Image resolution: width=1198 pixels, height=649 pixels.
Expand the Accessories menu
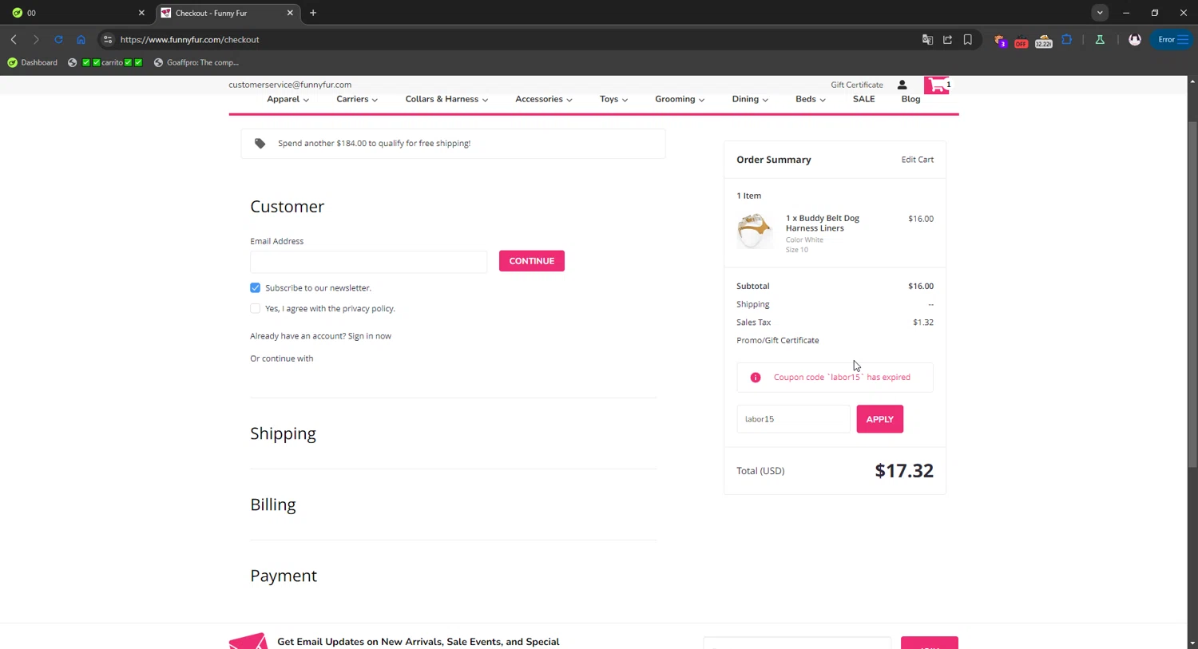[543, 99]
